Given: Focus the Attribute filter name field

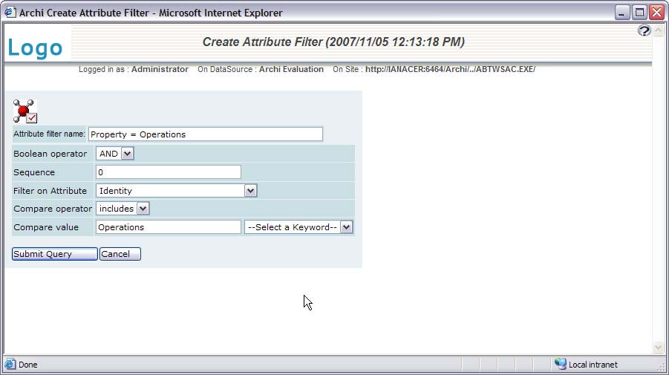Looking at the screenshot, I should pyautogui.click(x=205, y=134).
